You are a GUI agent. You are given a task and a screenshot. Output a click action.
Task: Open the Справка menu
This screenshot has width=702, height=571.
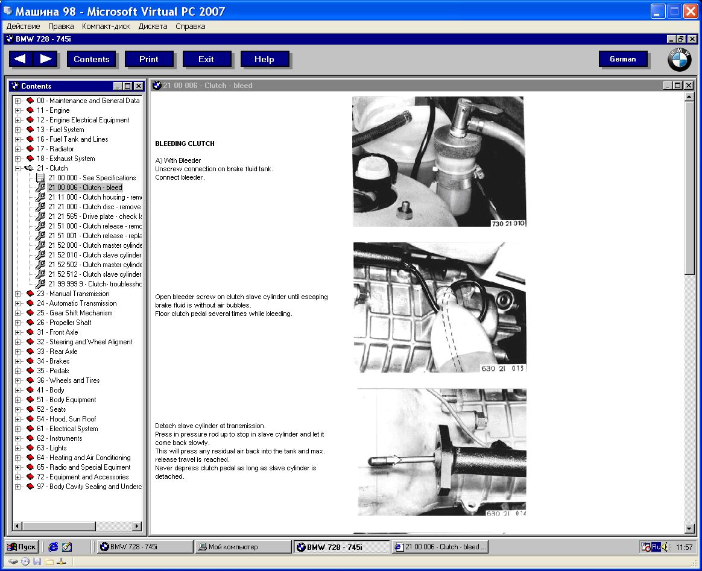(x=191, y=27)
